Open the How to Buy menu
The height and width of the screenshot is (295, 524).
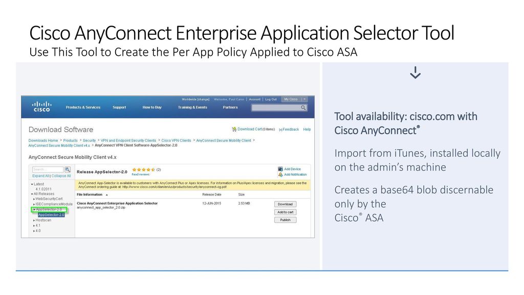pos(152,108)
